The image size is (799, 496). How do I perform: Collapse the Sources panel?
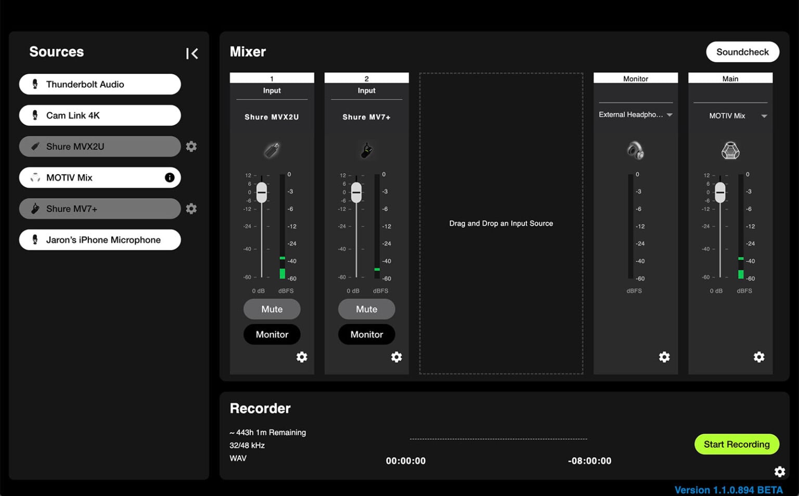pyautogui.click(x=192, y=53)
